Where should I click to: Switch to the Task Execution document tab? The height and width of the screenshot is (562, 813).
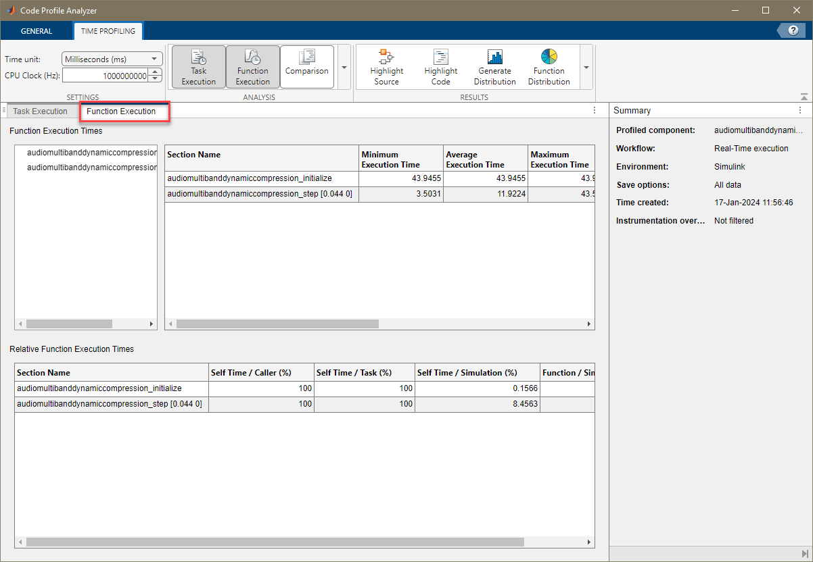(x=41, y=111)
